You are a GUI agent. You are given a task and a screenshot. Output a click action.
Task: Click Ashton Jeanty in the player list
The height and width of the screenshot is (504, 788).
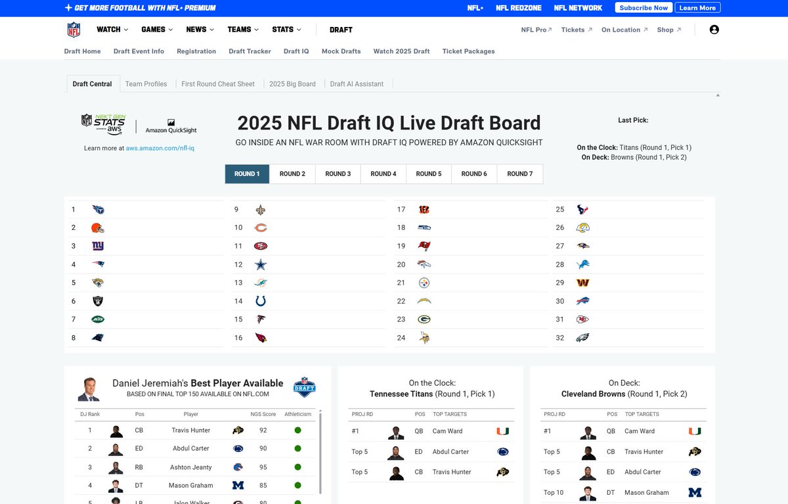[x=191, y=467]
